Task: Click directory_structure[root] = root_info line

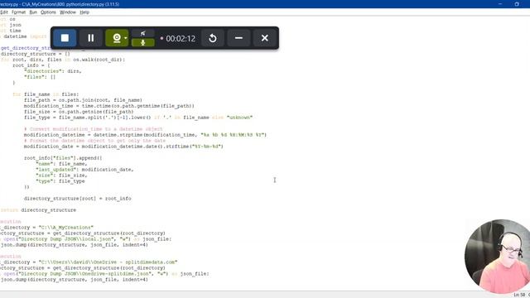Action: [77, 199]
